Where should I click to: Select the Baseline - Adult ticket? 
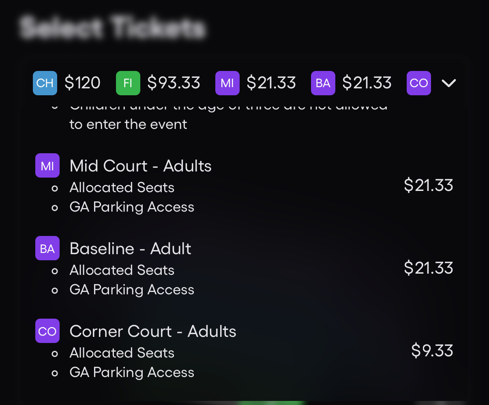point(130,249)
